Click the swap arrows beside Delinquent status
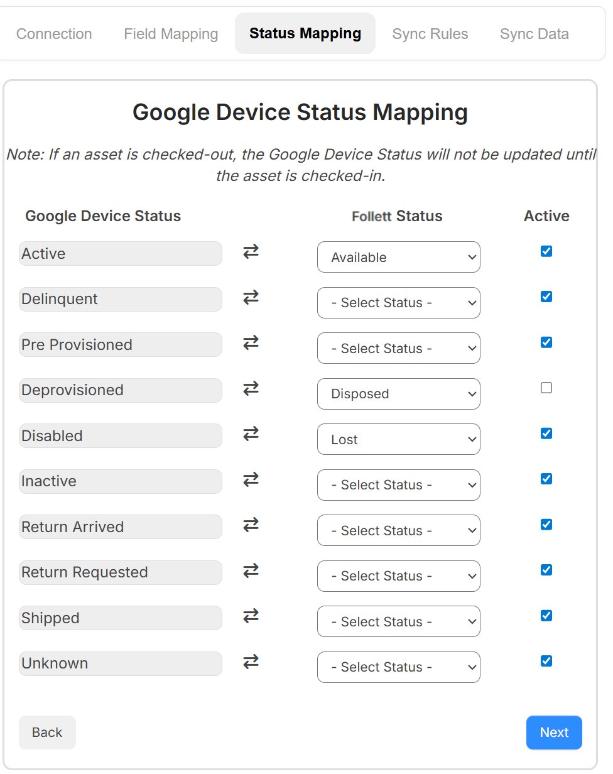This screenshot has height=774, width=613. 250,298
